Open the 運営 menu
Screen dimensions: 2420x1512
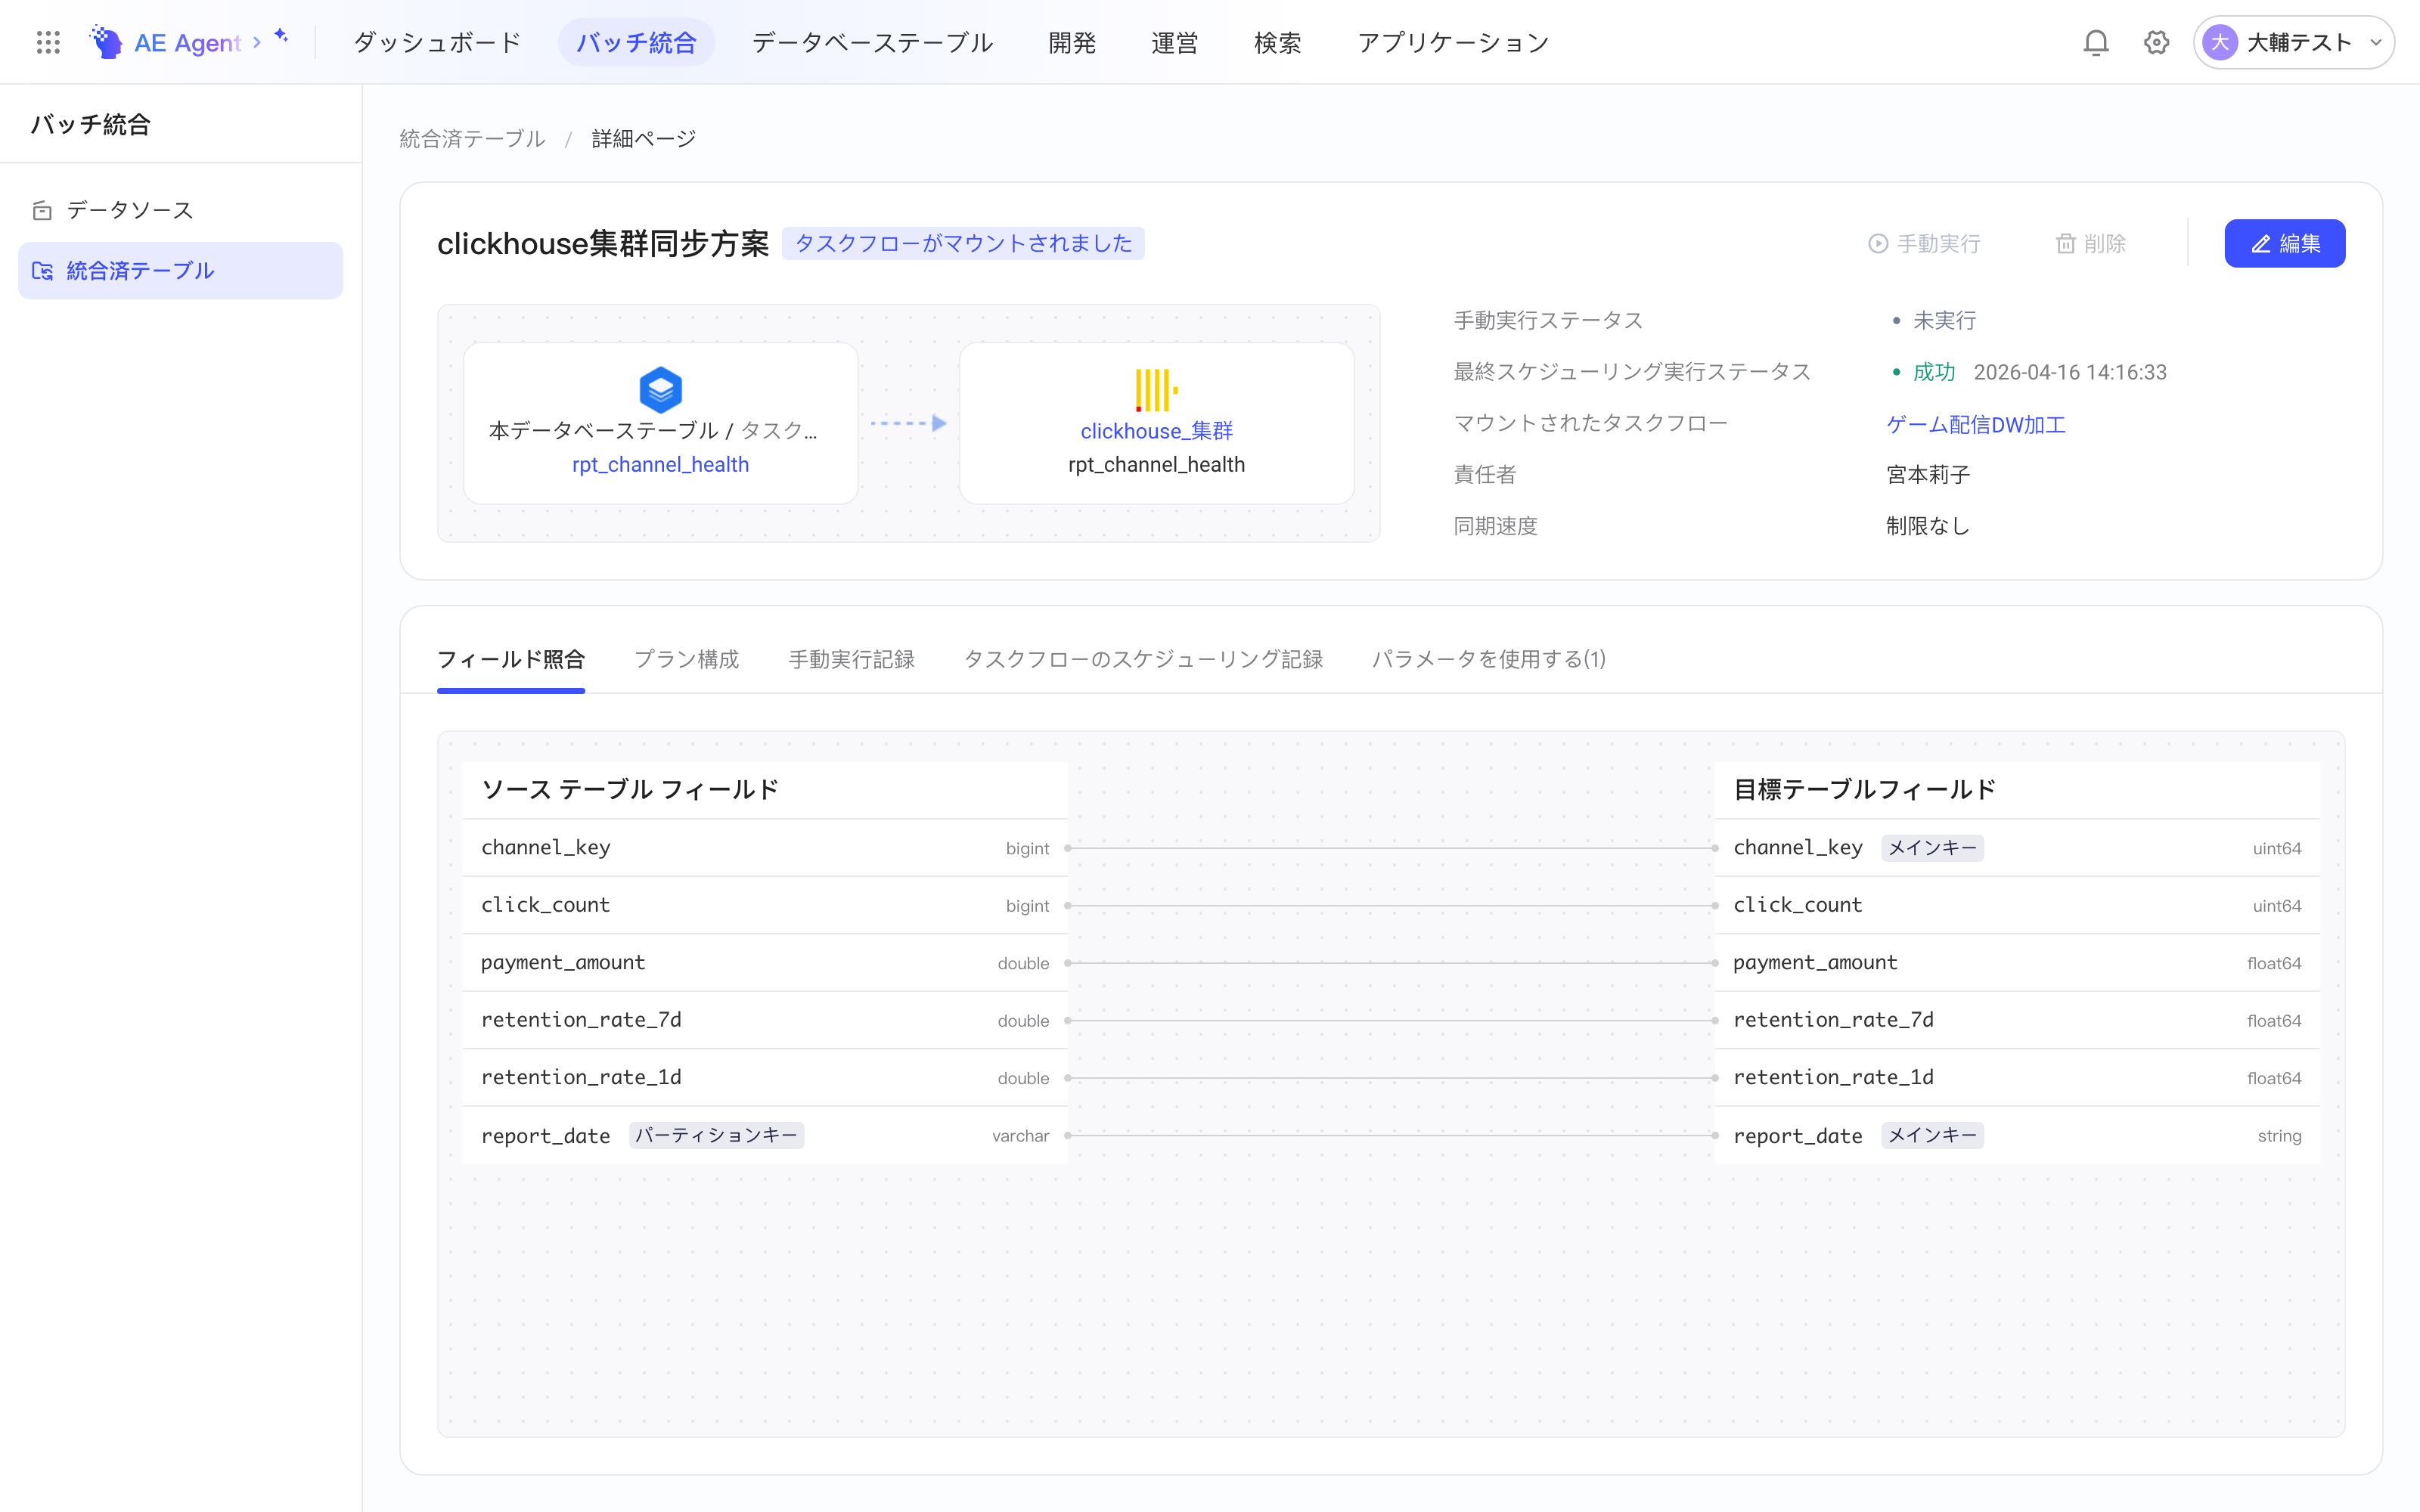(x=1175, y=42)
